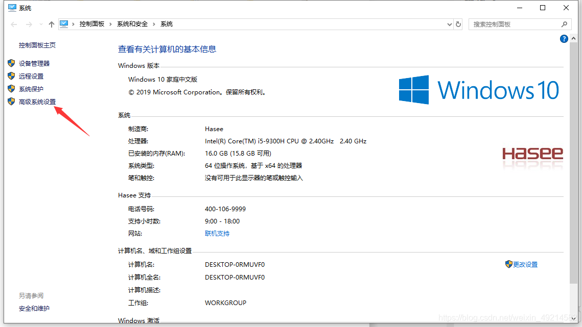Viewport: 582px width, 327px height.
Task: Open the recent locations dropdown arrow
Action: point(41,24)
